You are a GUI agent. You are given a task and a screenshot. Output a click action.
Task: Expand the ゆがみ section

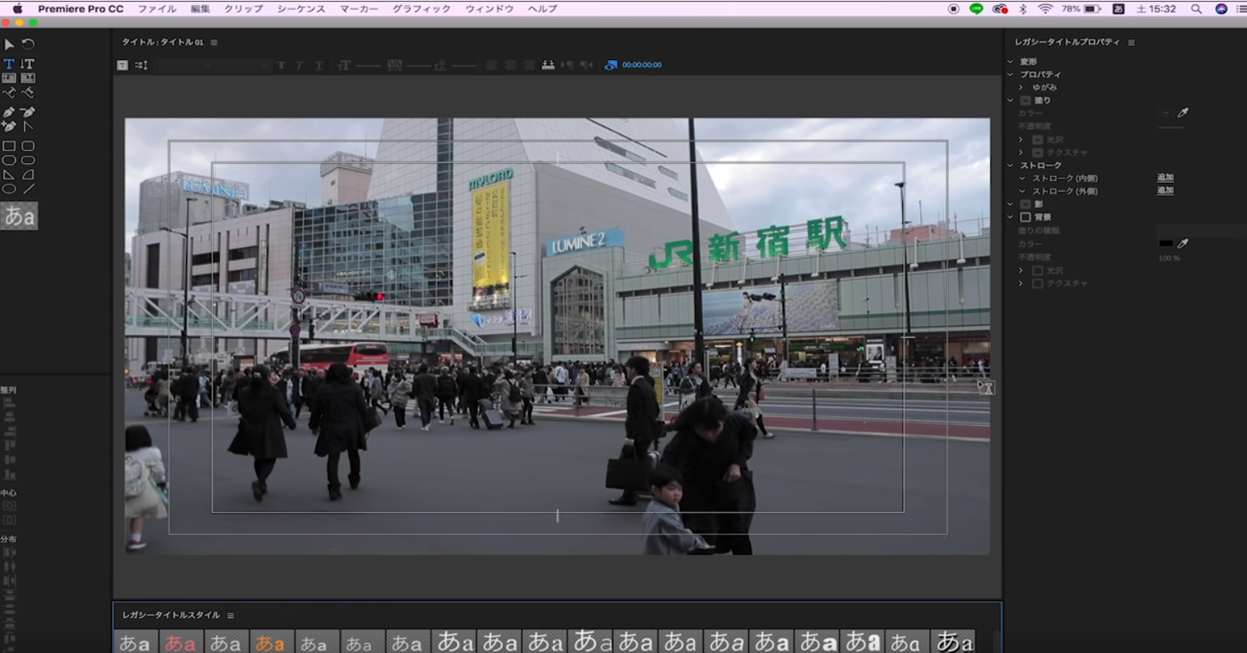[1022, 87]
